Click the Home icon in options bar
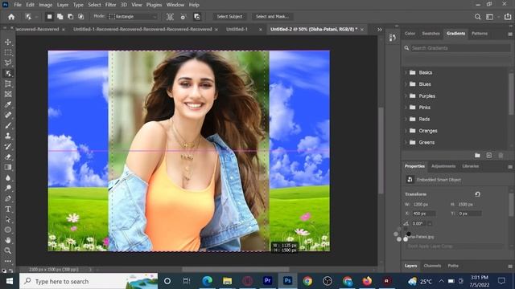Image resolution: width=515 pixels, height=289 pixels. pos(11,17)
